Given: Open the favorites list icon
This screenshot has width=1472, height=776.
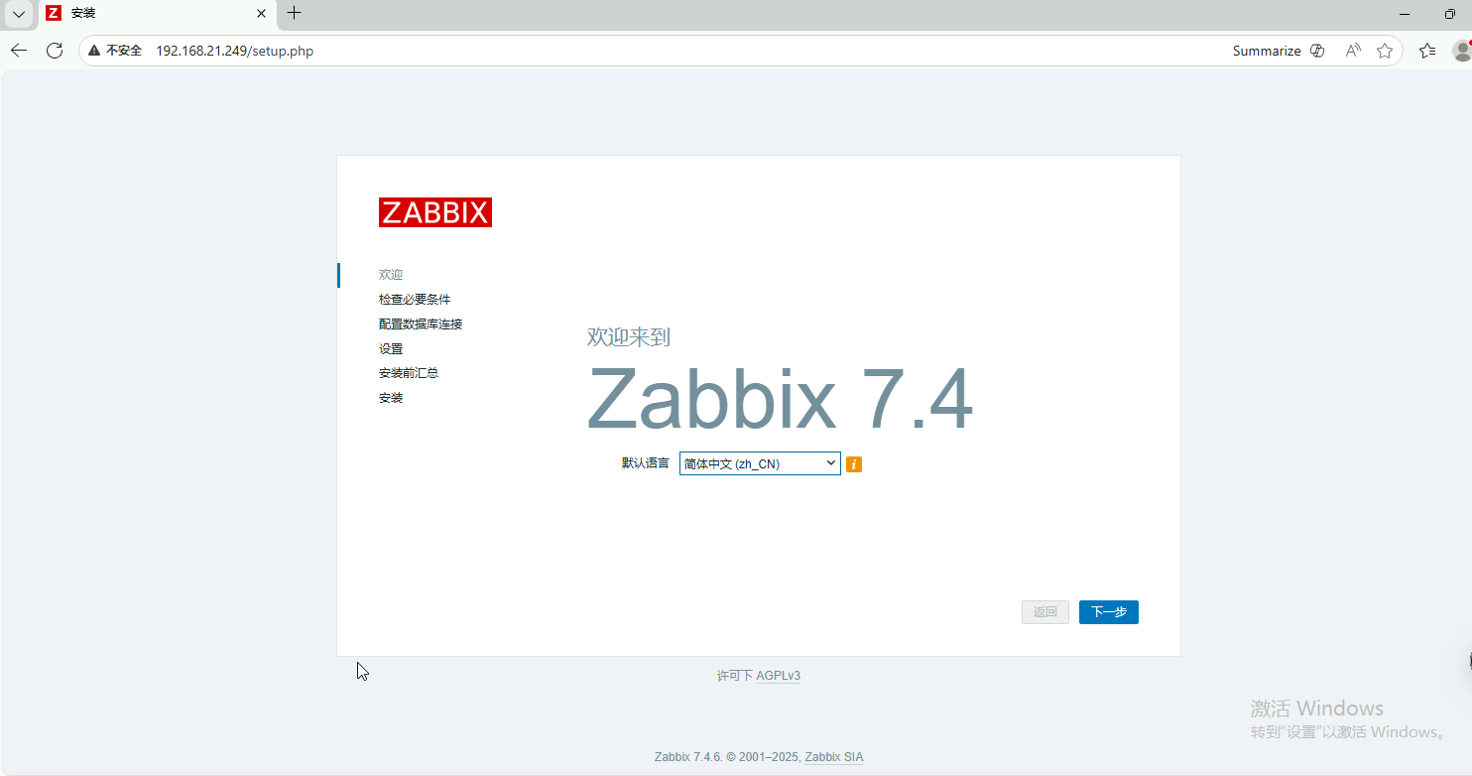Looking at the screenshot, I should [1427, 51].
